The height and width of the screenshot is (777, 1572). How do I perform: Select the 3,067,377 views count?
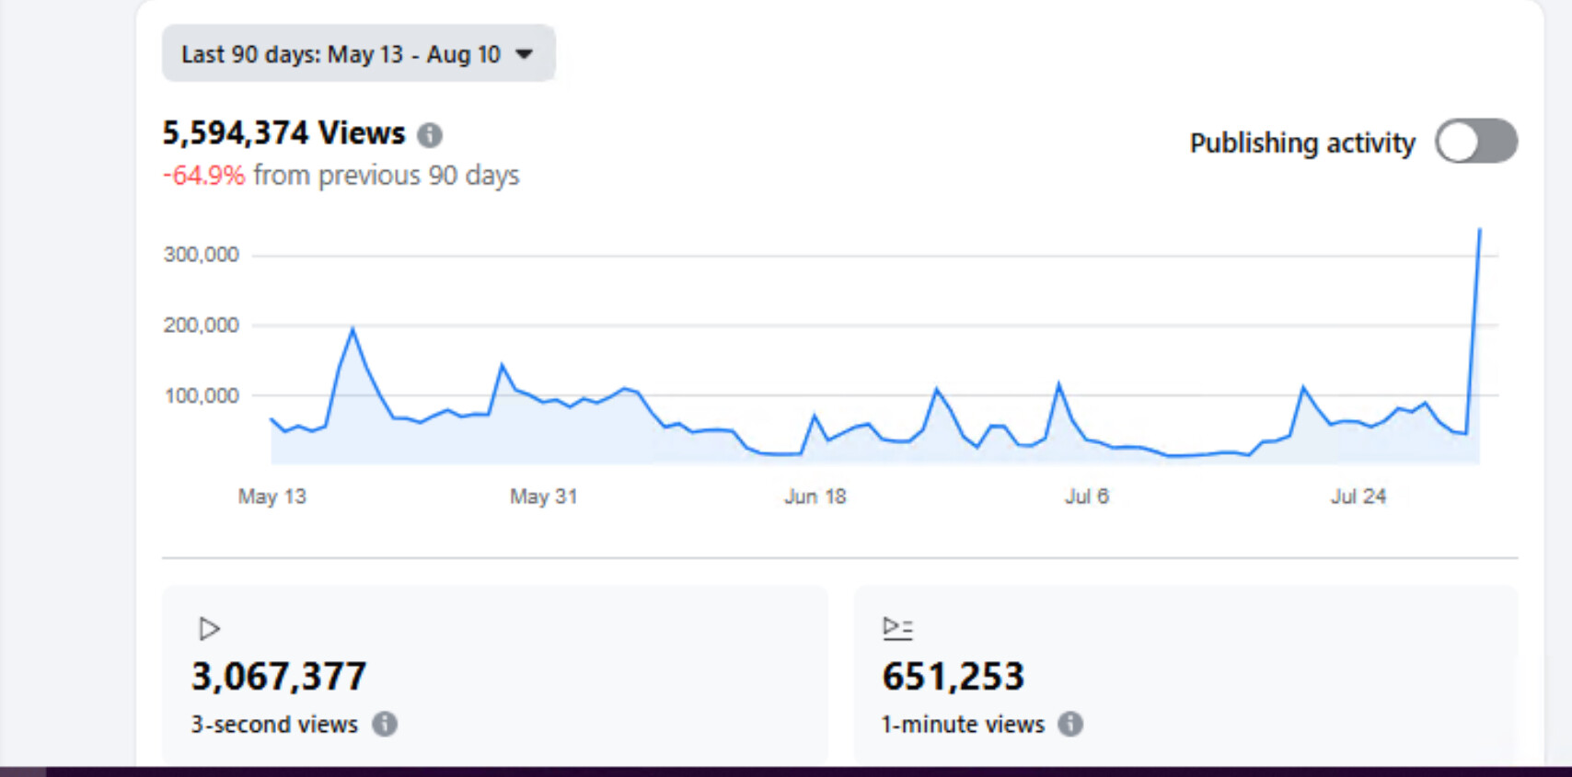point(279,677)
